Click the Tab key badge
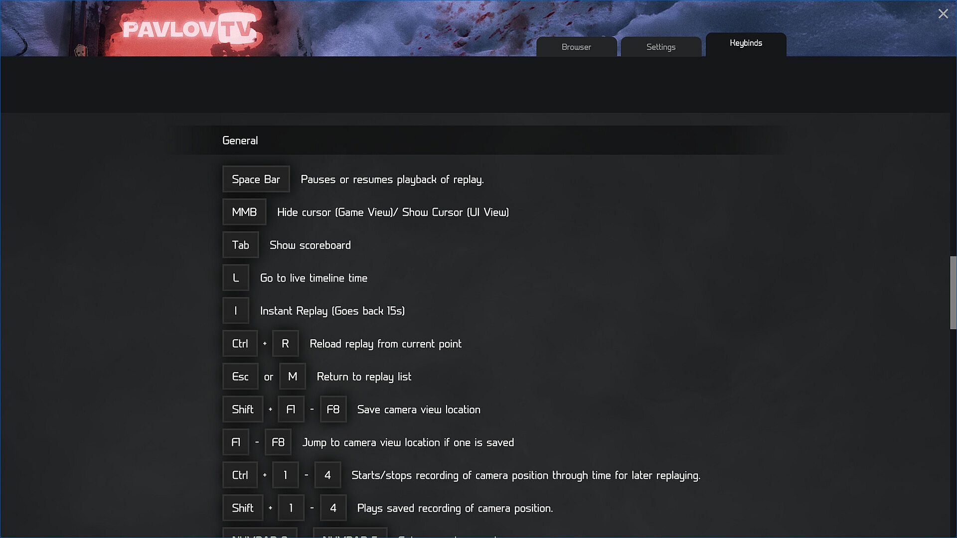Image resolution: width=957 pixels, height=538 pixels. pos(240,245)
